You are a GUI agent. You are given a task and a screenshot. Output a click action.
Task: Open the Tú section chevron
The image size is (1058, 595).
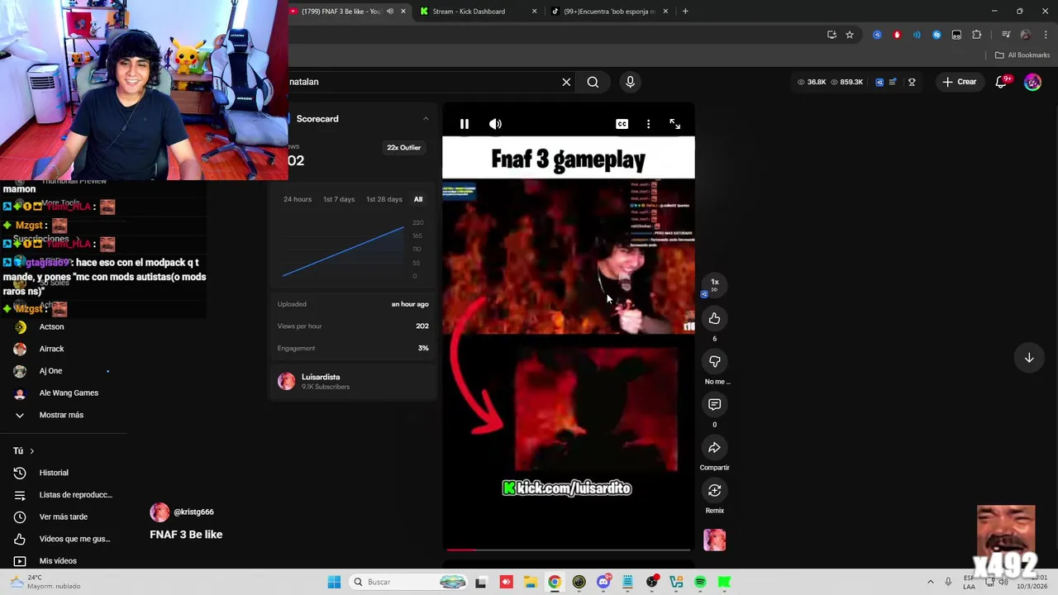click(31, 451)
